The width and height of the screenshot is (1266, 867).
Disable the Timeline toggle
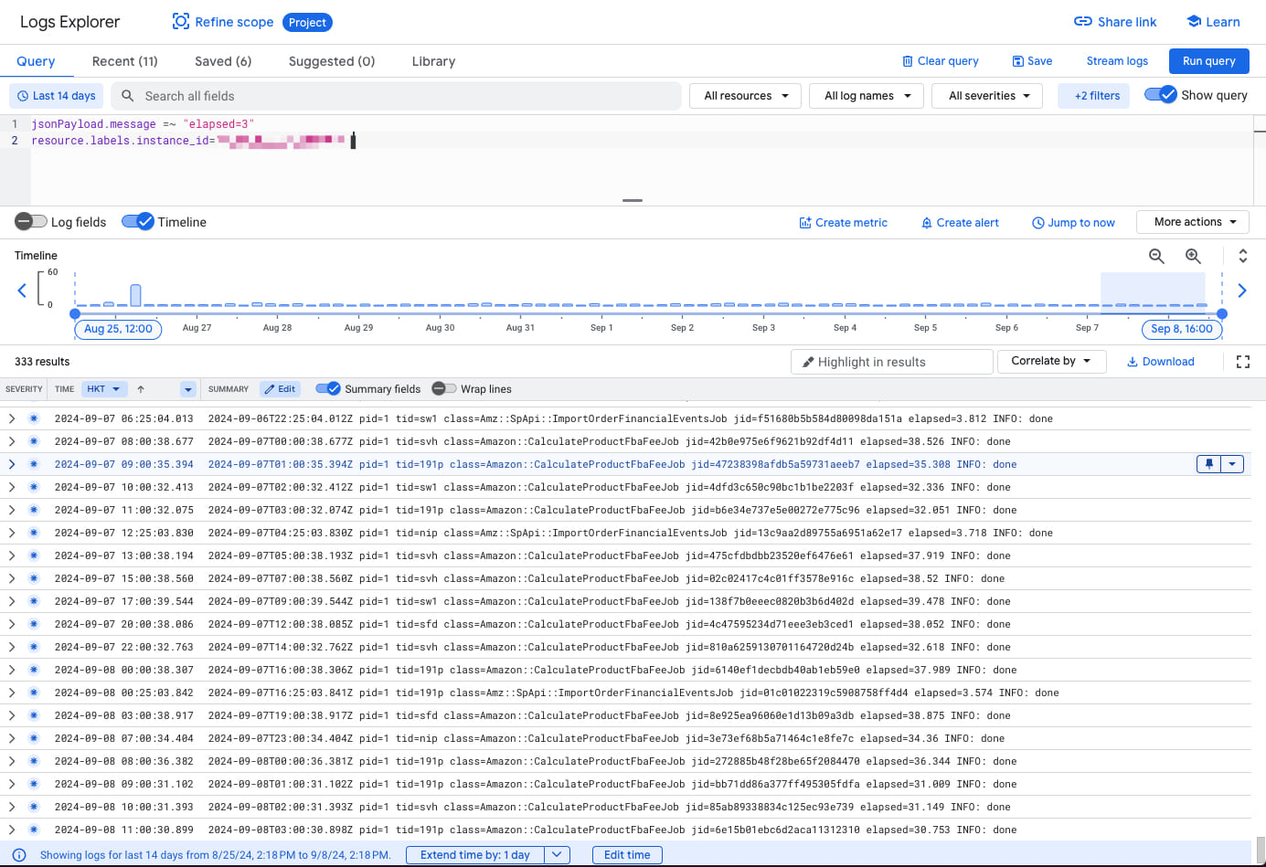(138, 222)
